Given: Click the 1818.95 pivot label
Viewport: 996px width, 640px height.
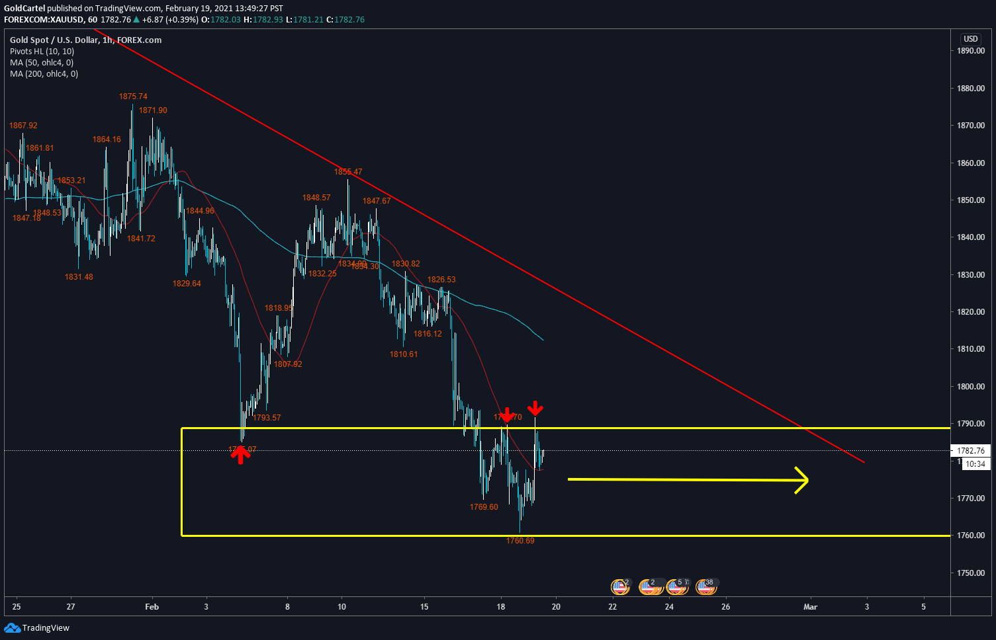Looking at the screenshot, I should (x=279, y=308).
